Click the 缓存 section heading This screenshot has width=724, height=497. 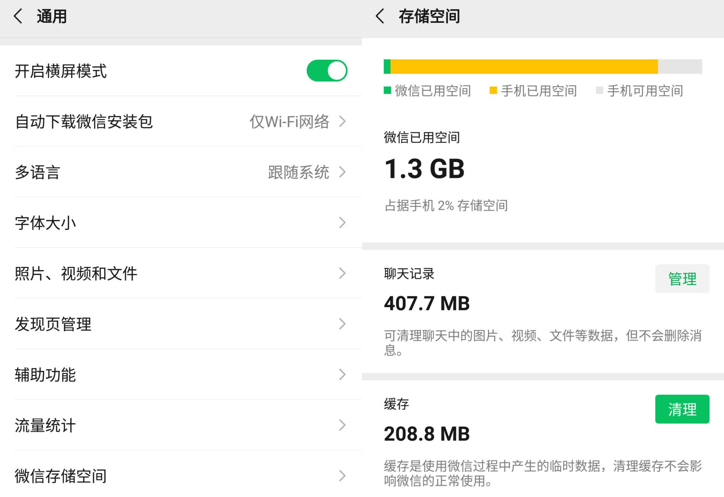[x=396, y=404]
